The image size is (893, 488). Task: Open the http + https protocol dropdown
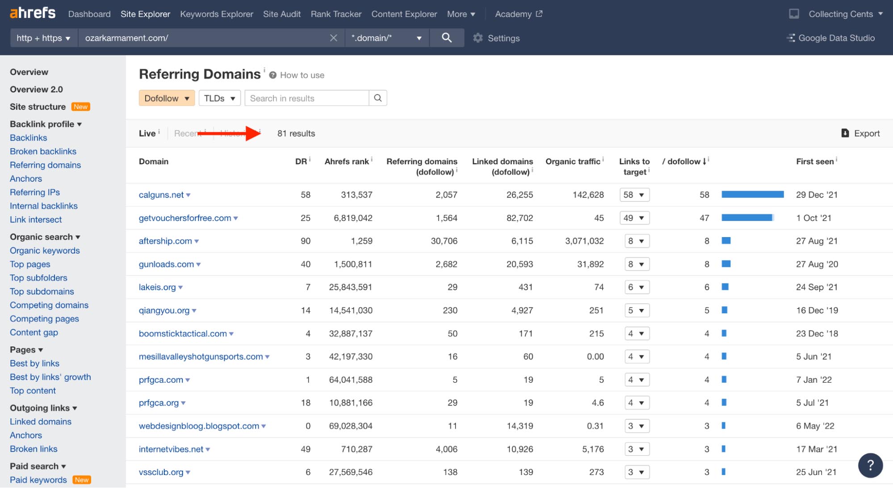pyautogui.click(x=44, y=38)
